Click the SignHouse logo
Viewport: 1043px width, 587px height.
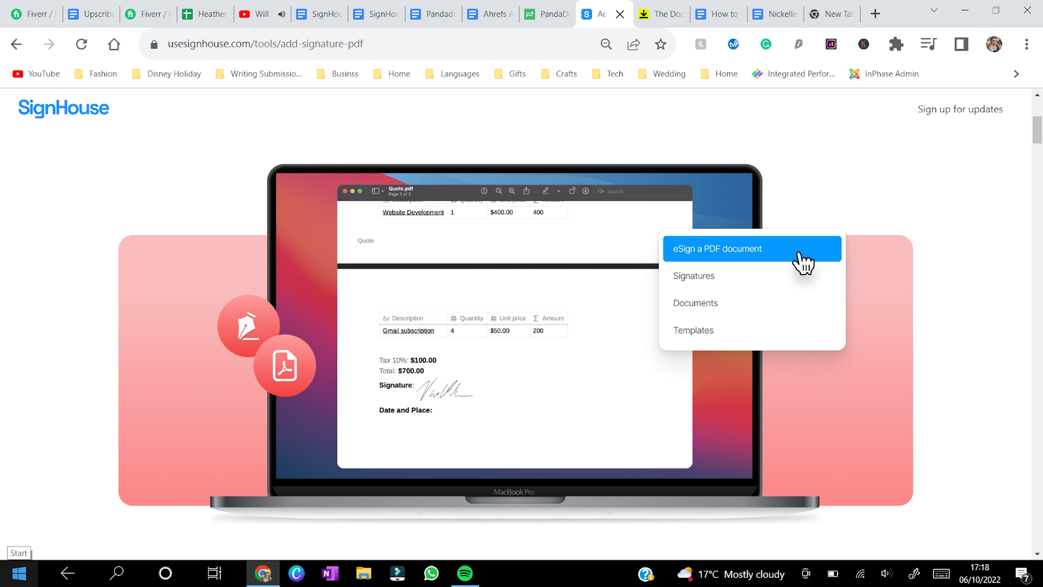[63, 108]
